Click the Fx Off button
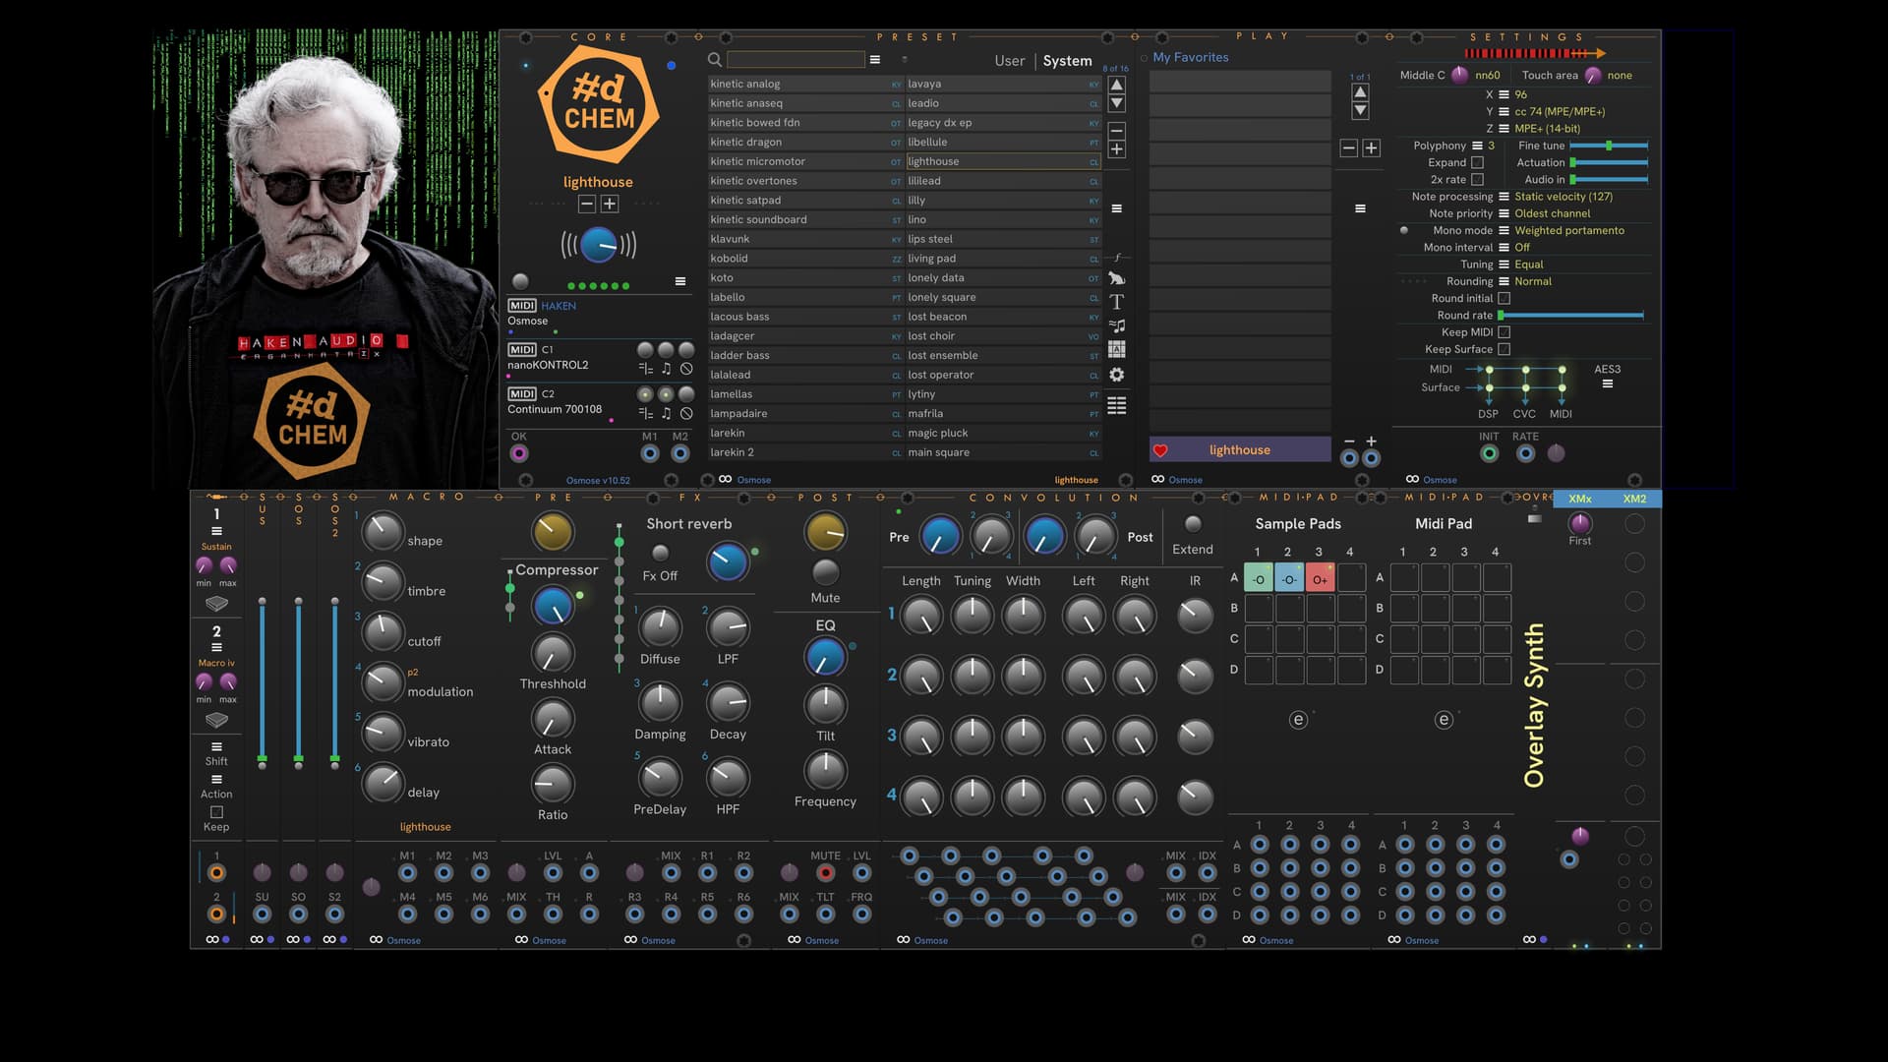Screen dimensions: 1888x1062 660,554
